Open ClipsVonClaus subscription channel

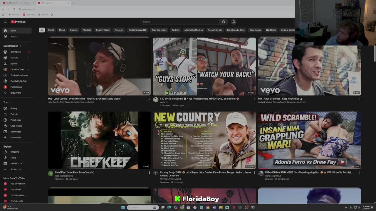tap(17, 69)
